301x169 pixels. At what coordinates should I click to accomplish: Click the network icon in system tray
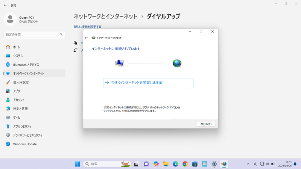click(262, 164)
